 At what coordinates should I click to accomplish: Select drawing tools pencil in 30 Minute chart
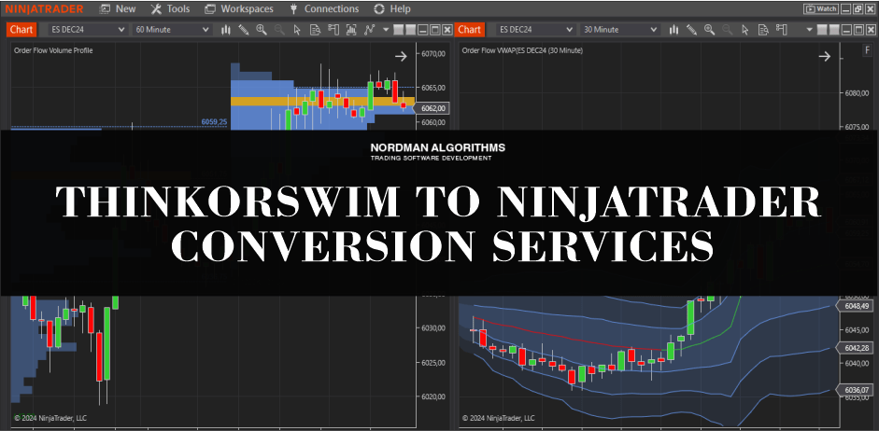point(692,30)
